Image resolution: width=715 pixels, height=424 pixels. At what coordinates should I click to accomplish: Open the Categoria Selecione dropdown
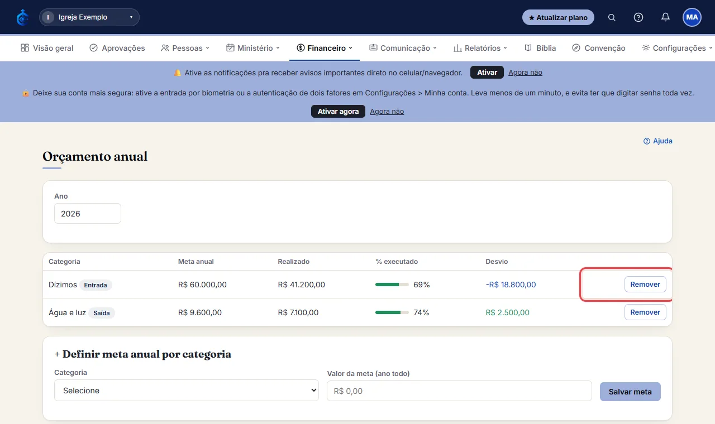coord(187,391)
